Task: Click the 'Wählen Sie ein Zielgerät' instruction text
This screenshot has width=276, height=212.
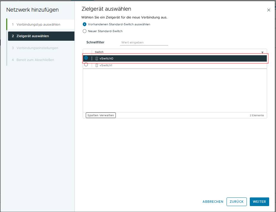Action: [124, 18]
